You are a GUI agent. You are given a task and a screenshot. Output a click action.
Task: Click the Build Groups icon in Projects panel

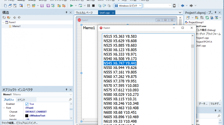212,18
